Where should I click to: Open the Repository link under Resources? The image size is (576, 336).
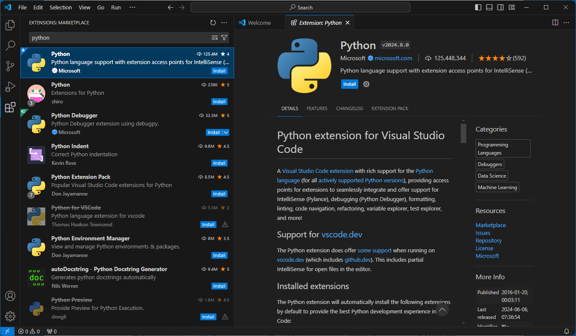tap(488, 240)
